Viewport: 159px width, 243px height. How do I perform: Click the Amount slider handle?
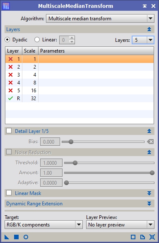pyautogui.click(x=152, y=173)
